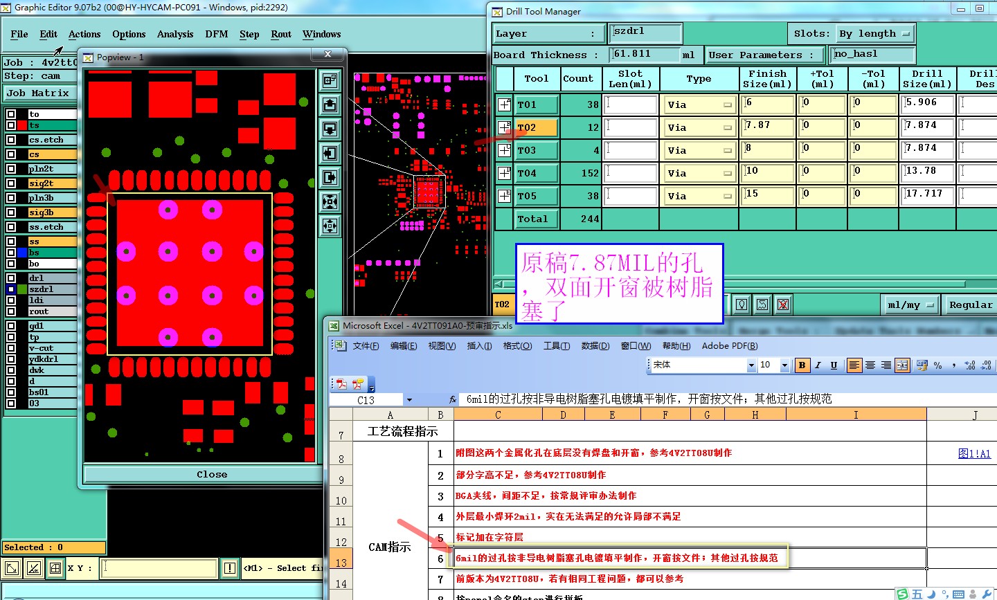Click Increase Decimal icon in Excel
This screenshot has height=600, width=997.
(x=970, y=365)
